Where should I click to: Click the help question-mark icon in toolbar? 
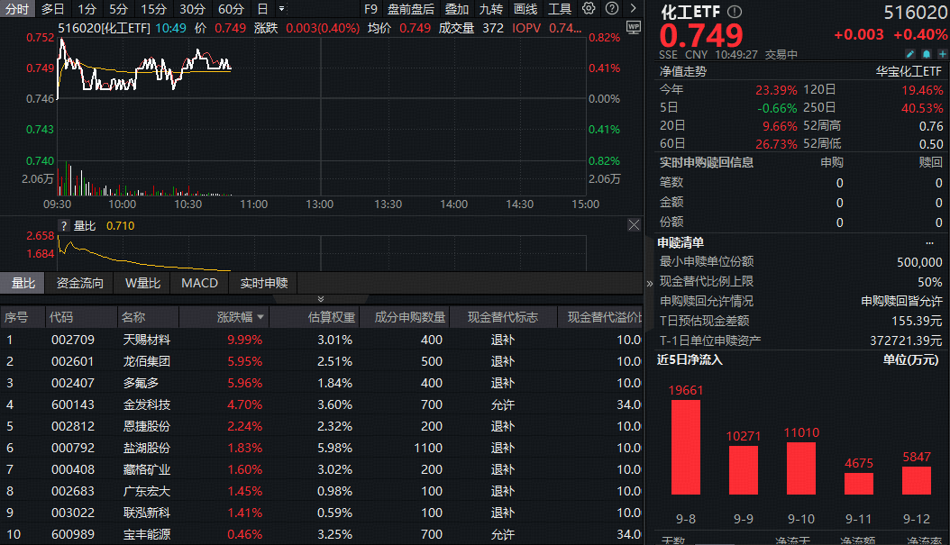point(611,8)
